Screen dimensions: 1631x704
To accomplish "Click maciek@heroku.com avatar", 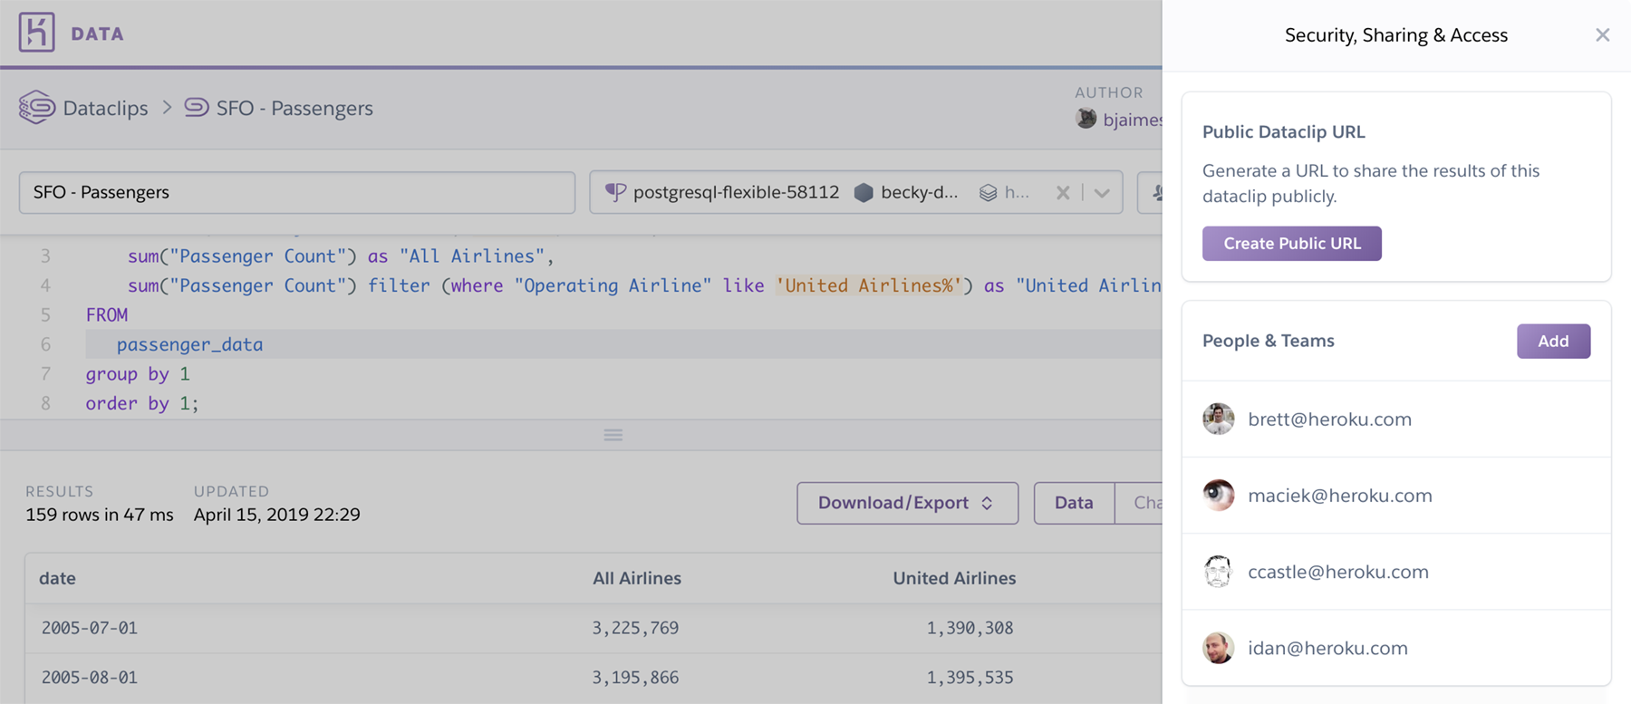I will tap(1219, 495).
